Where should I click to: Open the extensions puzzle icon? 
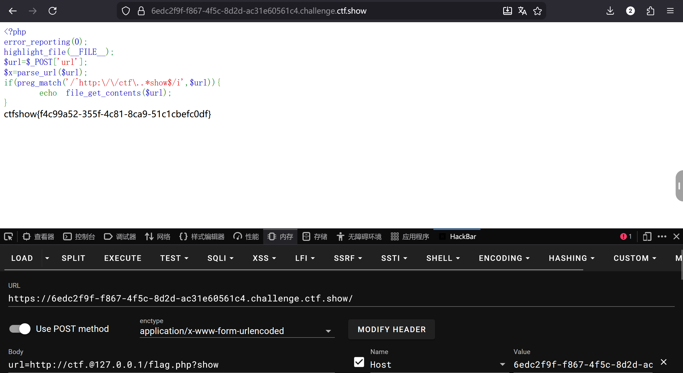tap(650, 11)
